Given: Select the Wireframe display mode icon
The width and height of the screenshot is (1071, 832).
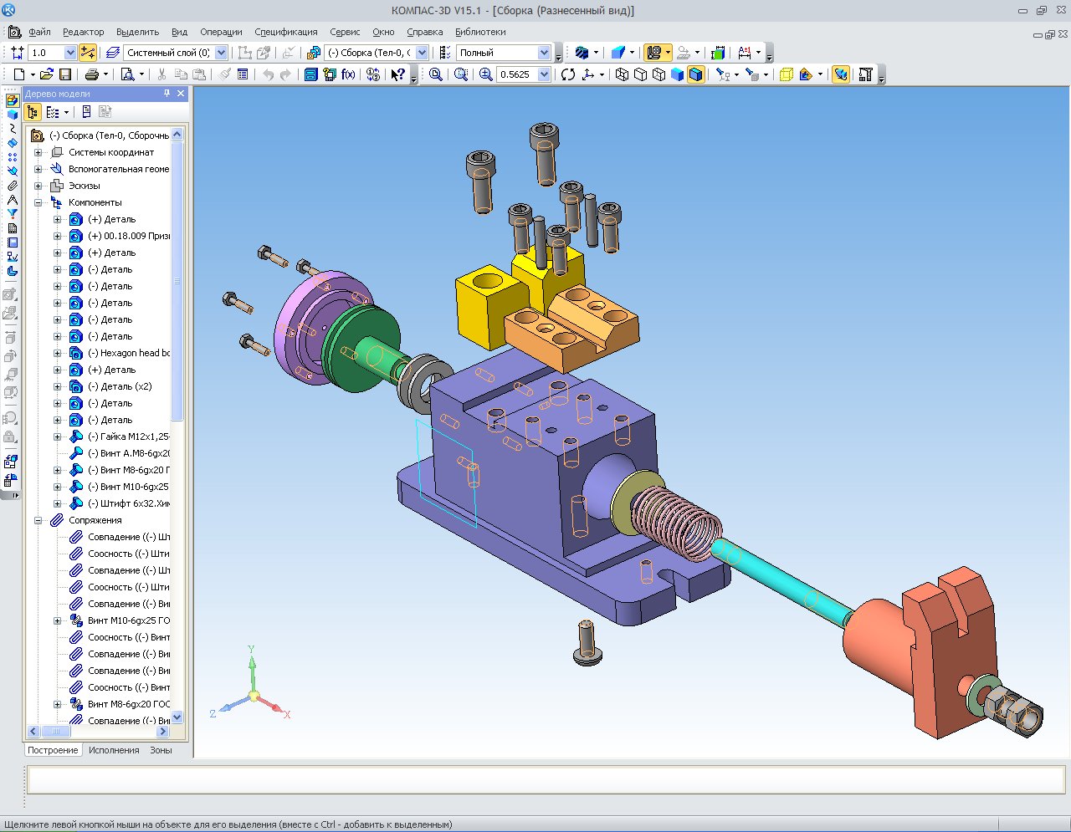Looking at the screenshot, I should point(622,74).
